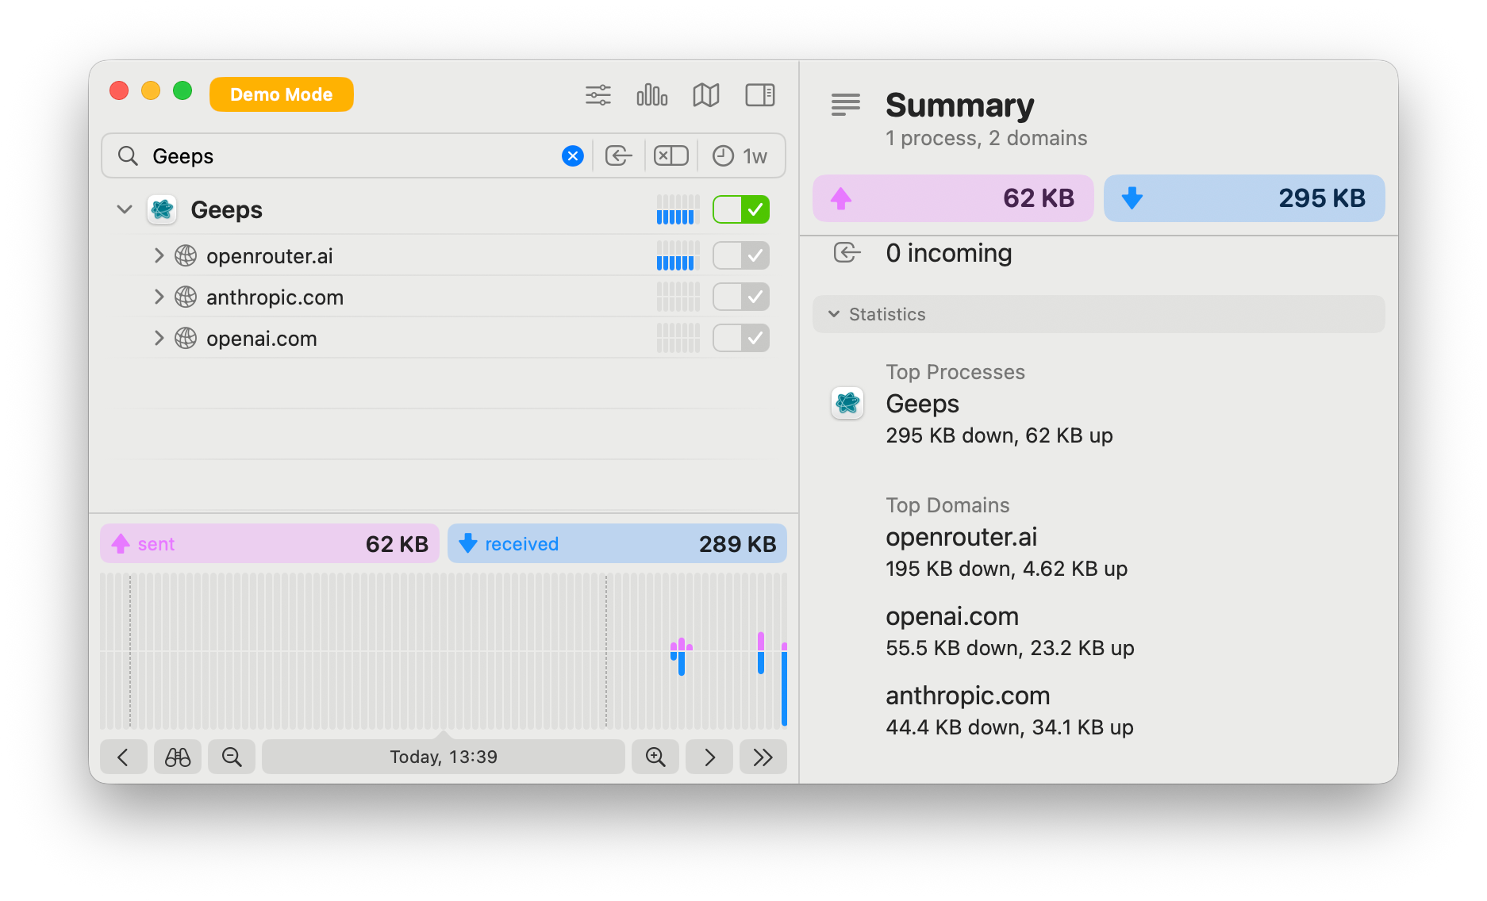Click the binoculars icon in timeline
This screenshot has width=1487, height=901.
coord(177,757)
